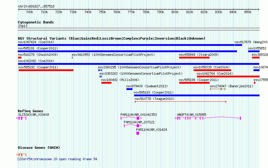Click the nsv516278 (Shaikh2009) red bar
Image resolution: width=268 pixels, height=168 pixels.
pos(20,58)
